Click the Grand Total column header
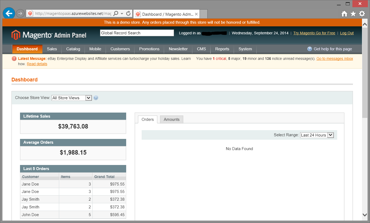This screenshot has height=223, width=370. coord(109,177)
